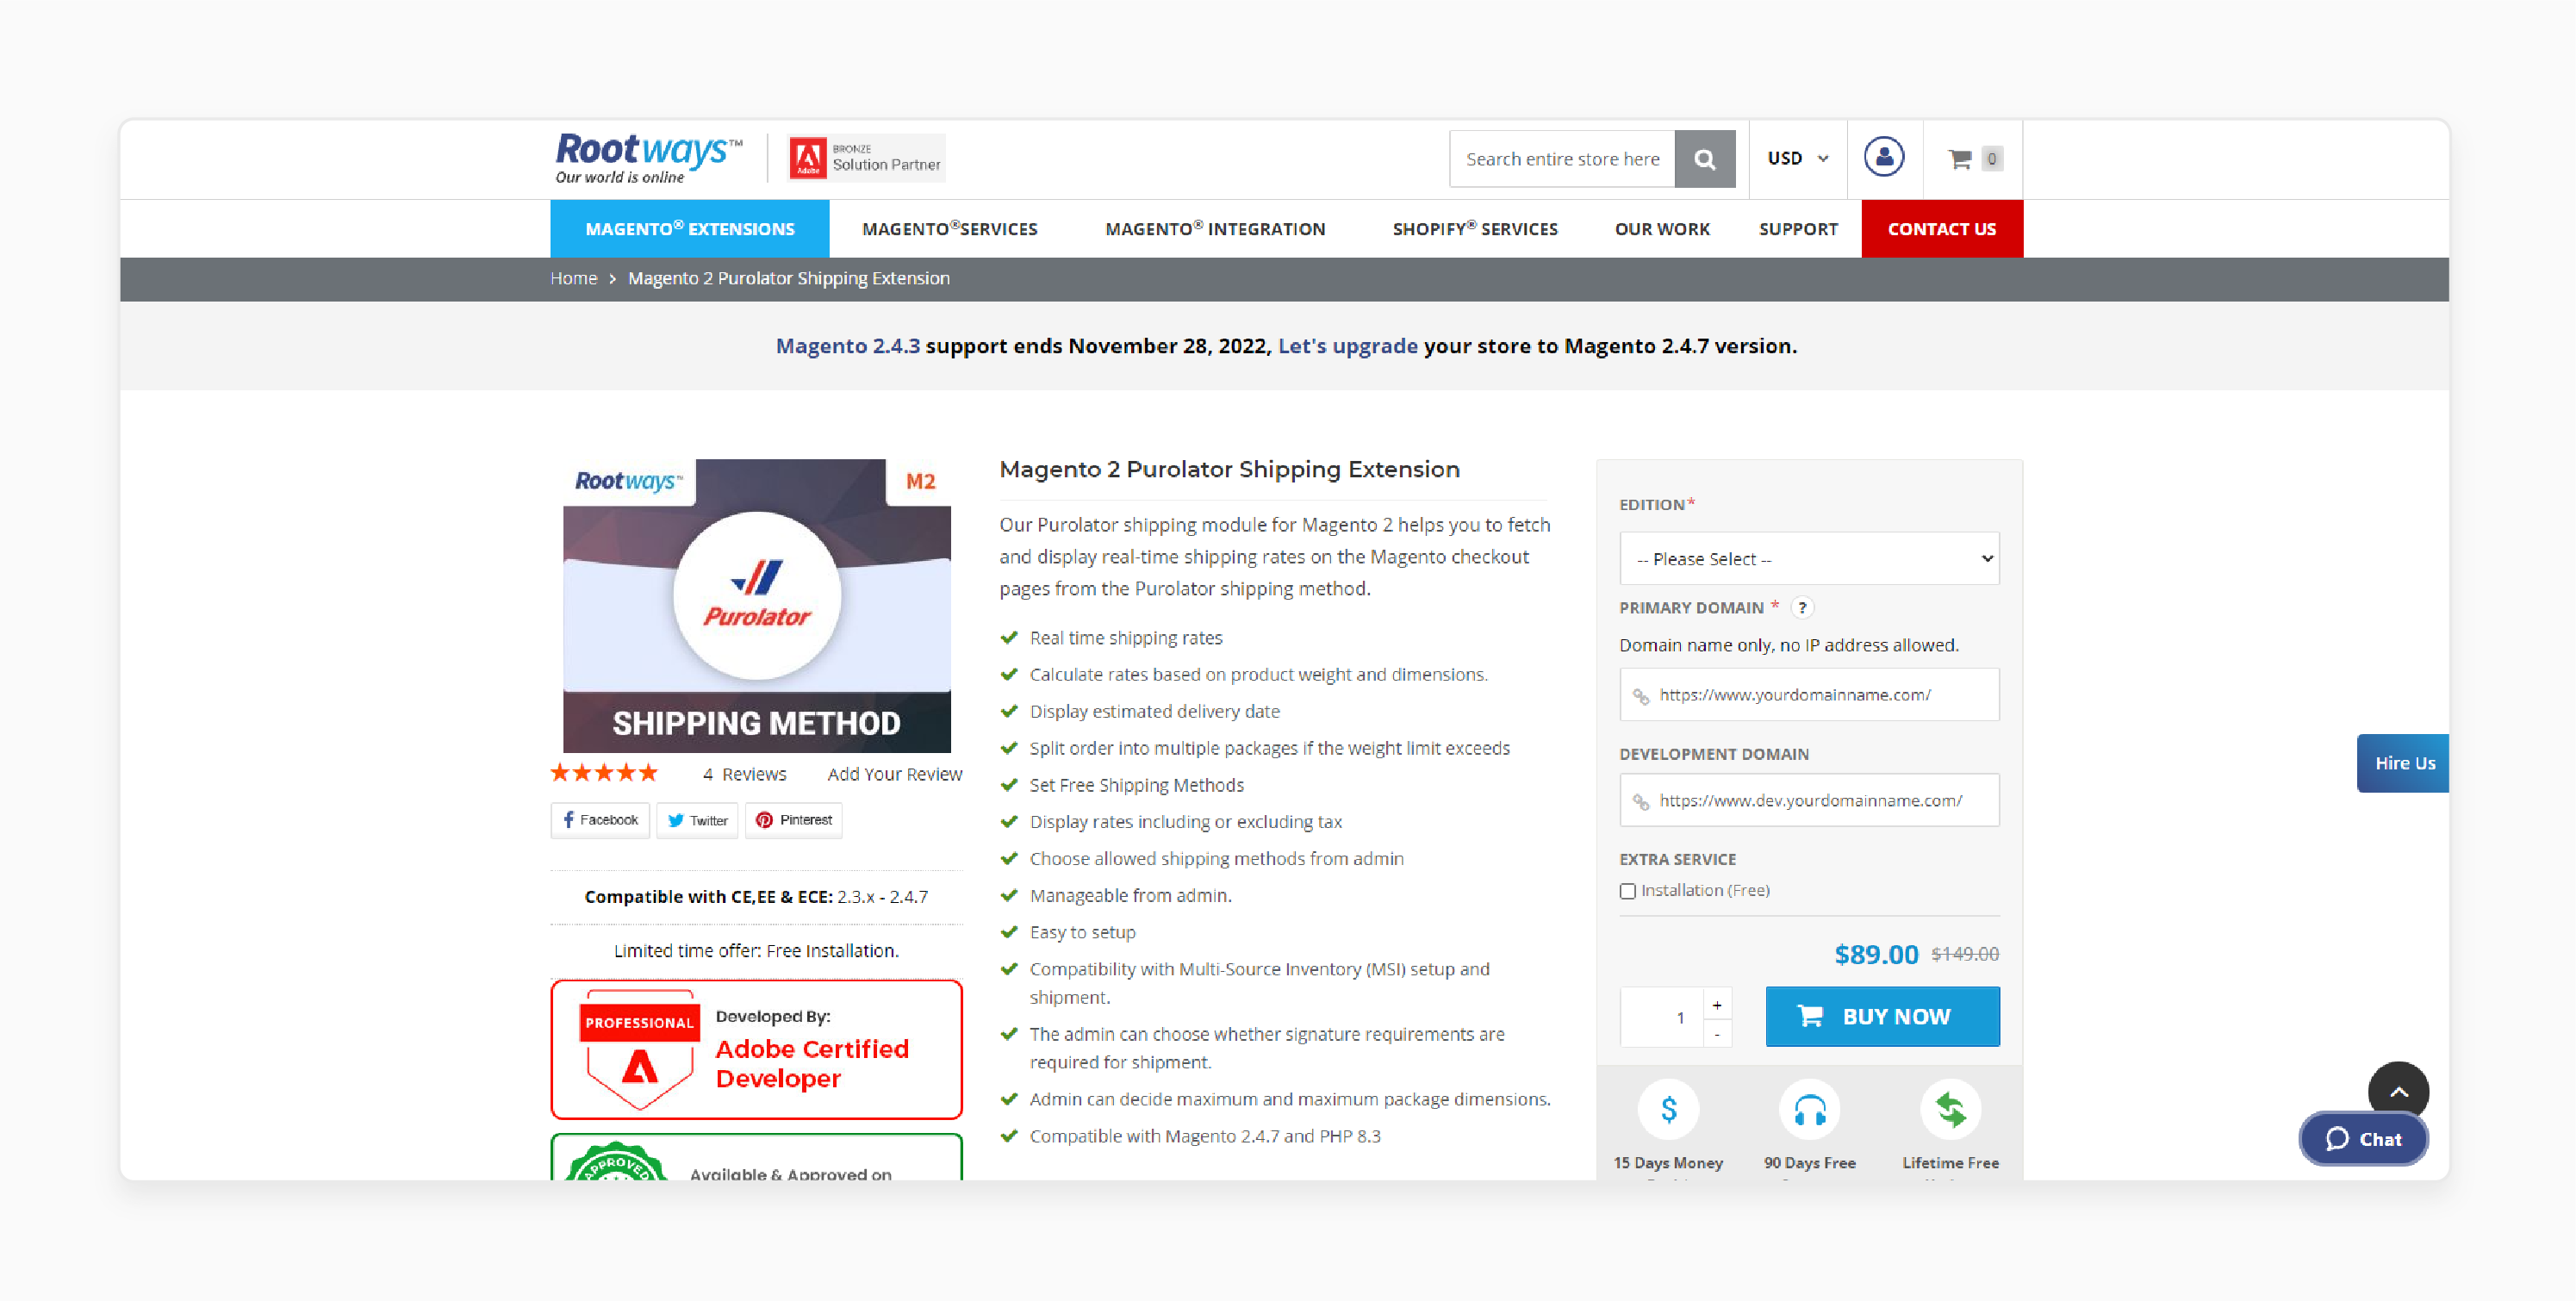2576x1301 pixels.
Task: Tick the Installation (Free) checkbox
Action: tap(1628, 891)
